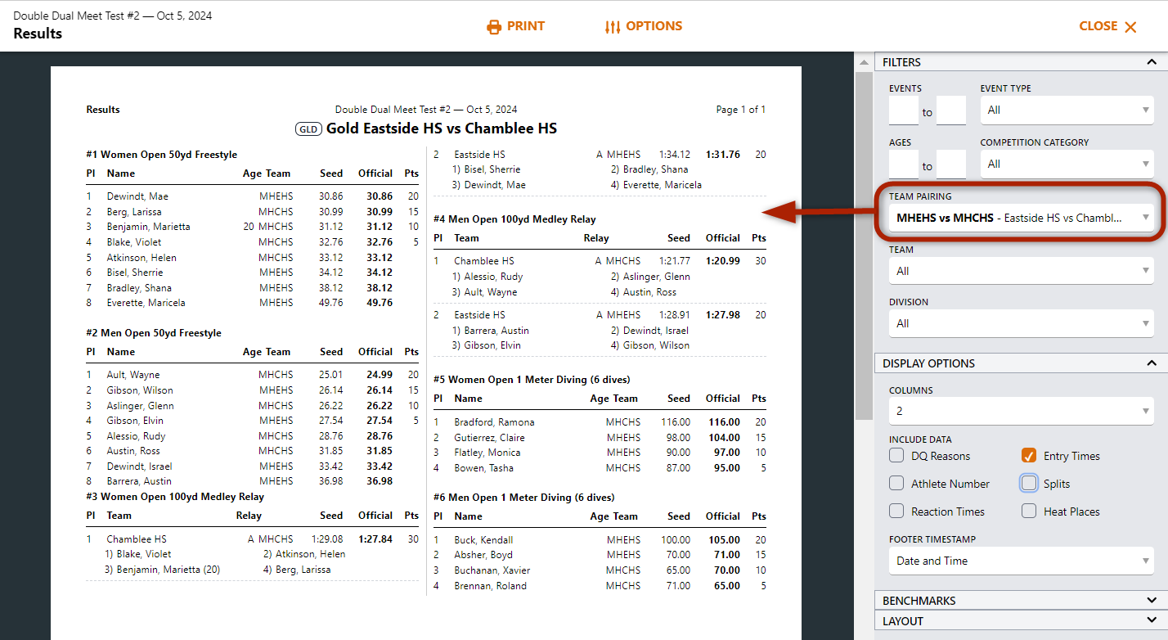Click the sliders icon beside OPTIONS

point(613,27)
